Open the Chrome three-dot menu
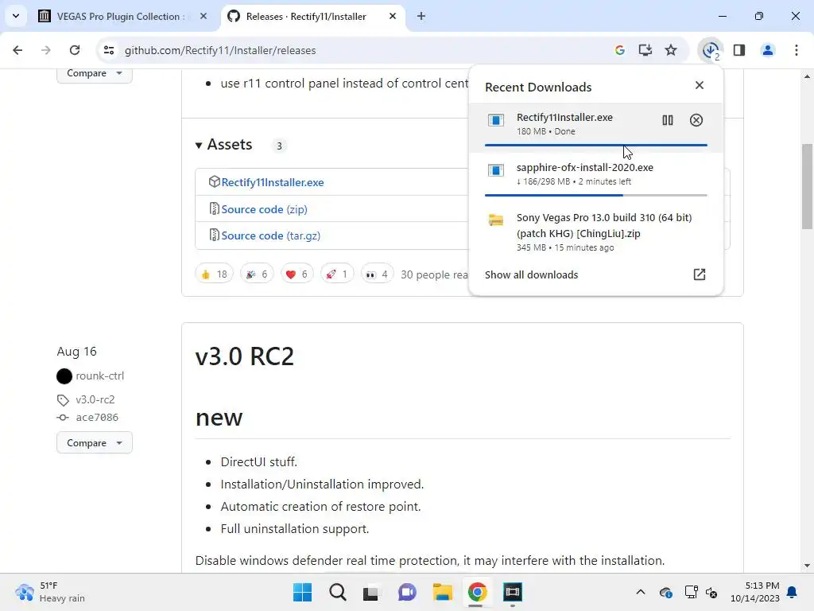Image resolution: width=814 pixels, height=611 pixels. click(x=797, y=50)
